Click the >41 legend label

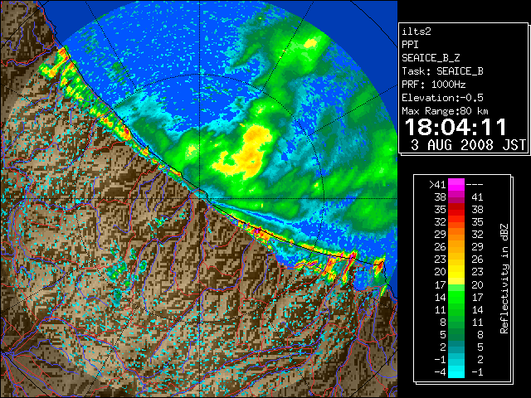pyautogui.click(x=437, y=184)
